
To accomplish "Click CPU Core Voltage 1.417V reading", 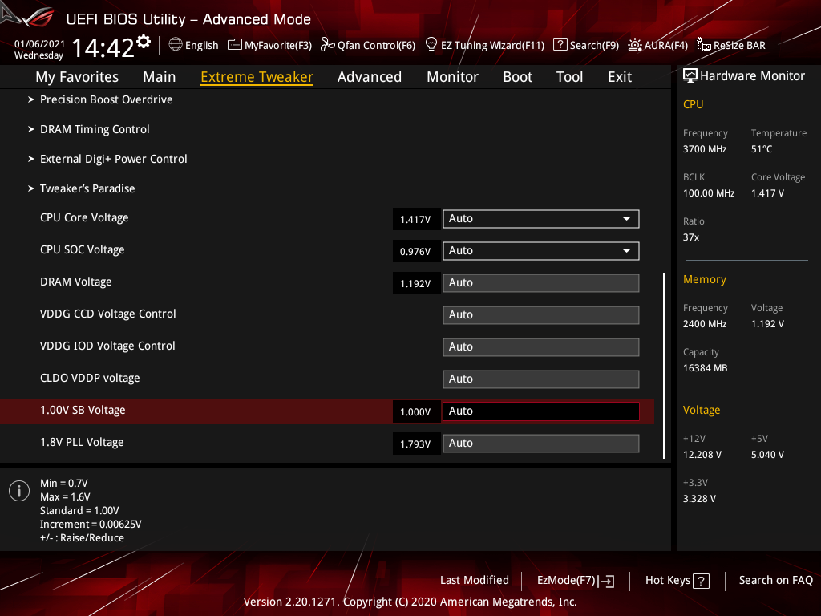I will tap(415, 220).
